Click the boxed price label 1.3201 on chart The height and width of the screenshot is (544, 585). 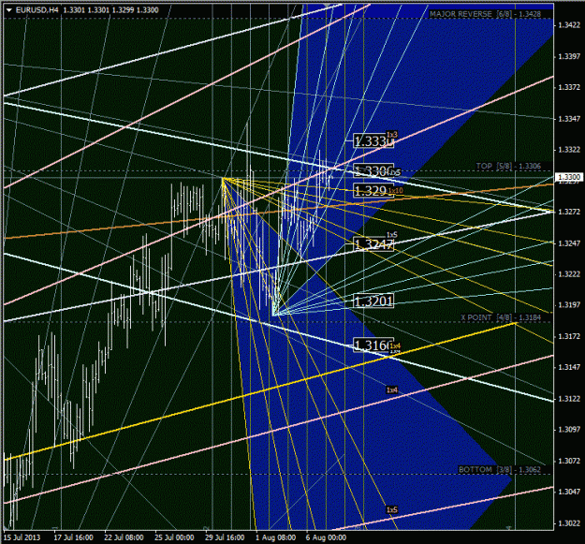coord(373,301)
